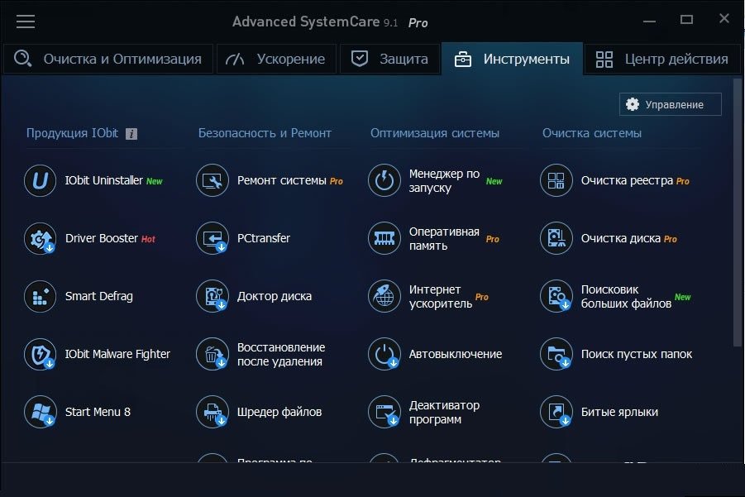The width and height of the screenshot is (745, 497).
Task: Click the Ремонт системы icon
Action: click(x=213, y=180)
